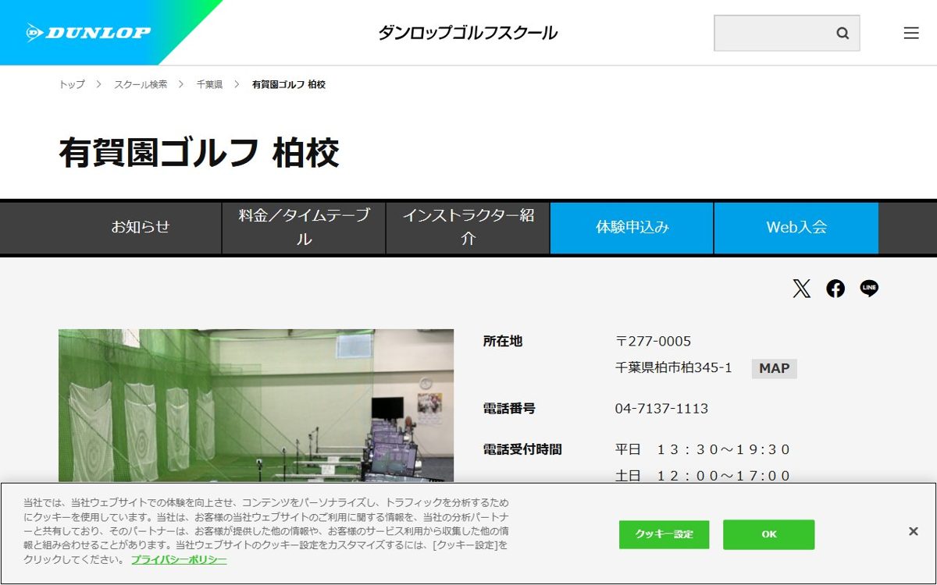Click the 電話番号 label
The height and width of the screenshot is (585, 937).
[x=509, y=409]
